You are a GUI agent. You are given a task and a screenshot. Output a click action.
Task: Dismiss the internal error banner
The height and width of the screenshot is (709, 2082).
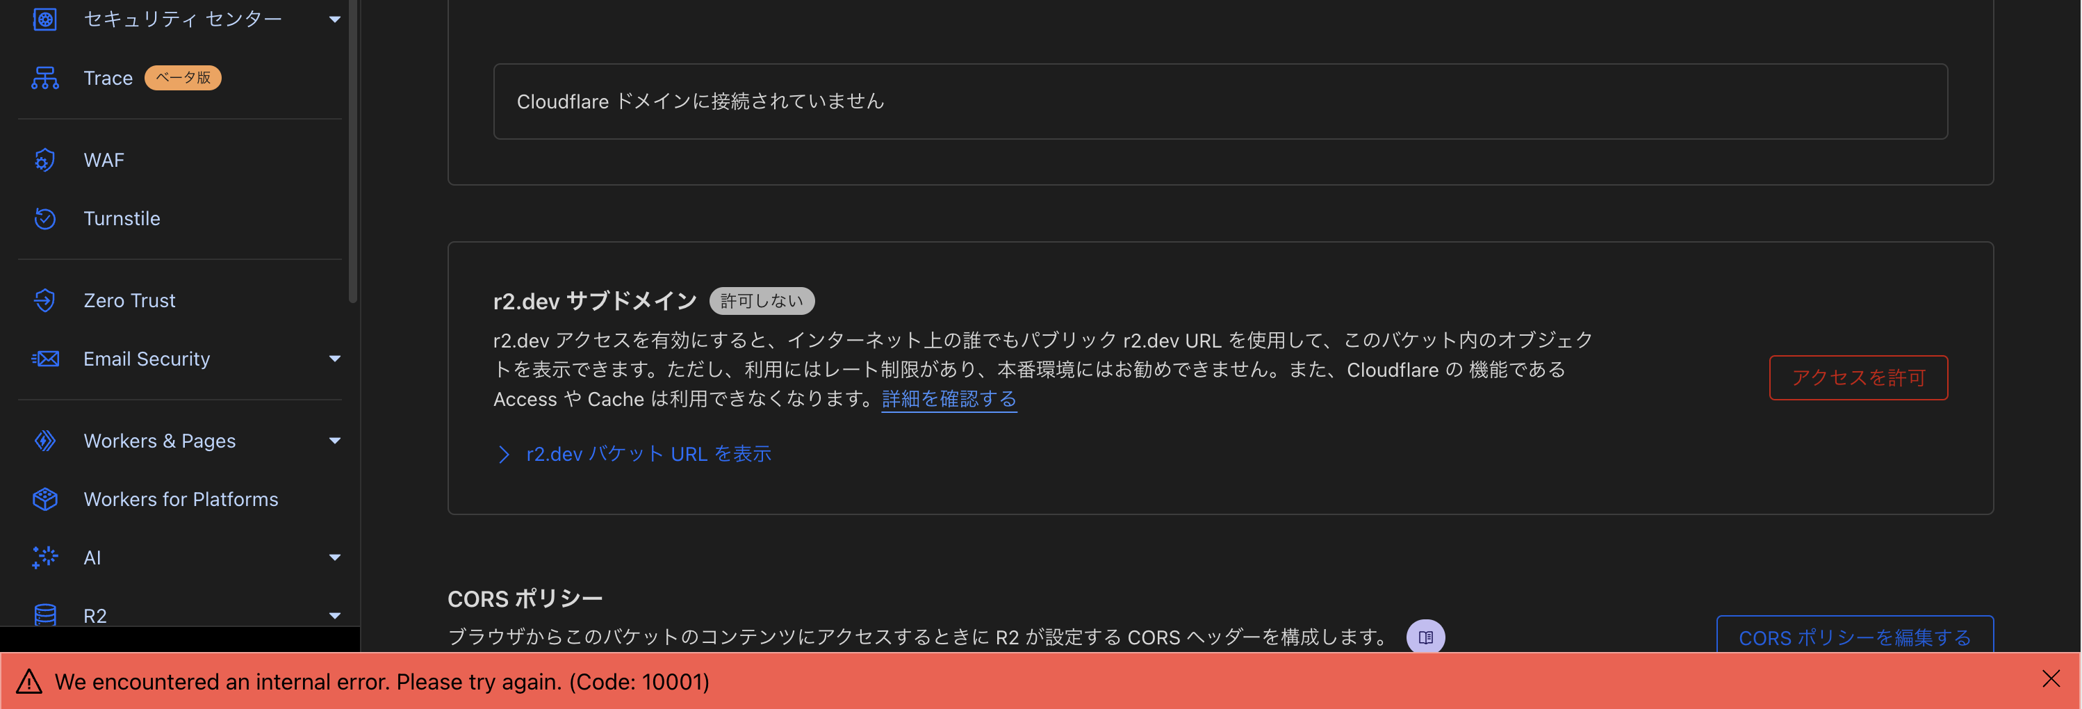point(2053,680)
